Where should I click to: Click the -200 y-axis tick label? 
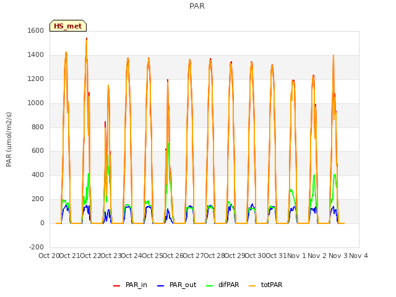[37, 247]
